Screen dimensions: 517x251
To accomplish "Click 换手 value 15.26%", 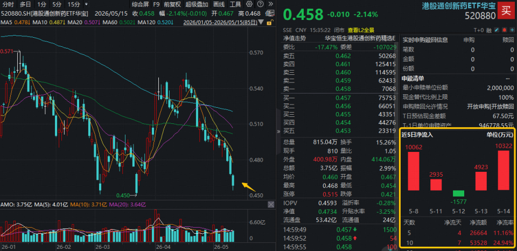I will (387, 143).
